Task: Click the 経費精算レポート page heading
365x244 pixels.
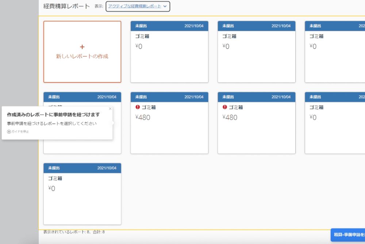Action: (65, 6)
